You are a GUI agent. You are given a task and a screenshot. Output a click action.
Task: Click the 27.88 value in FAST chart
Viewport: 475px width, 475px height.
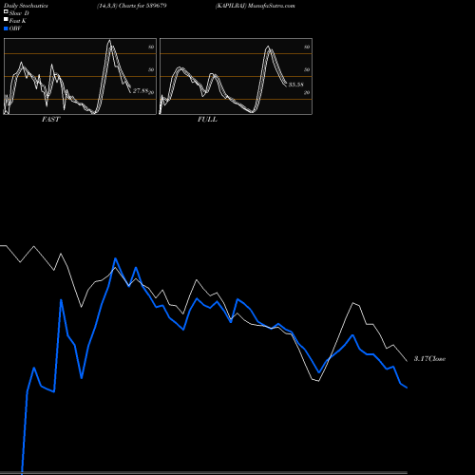tap(141, 91)
